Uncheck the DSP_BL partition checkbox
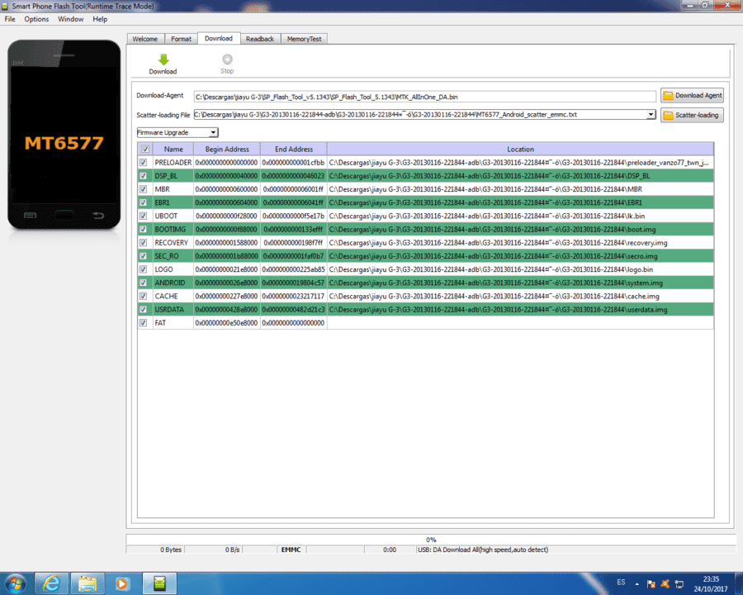This screenshot has height=595, width=743. point(143,175)
